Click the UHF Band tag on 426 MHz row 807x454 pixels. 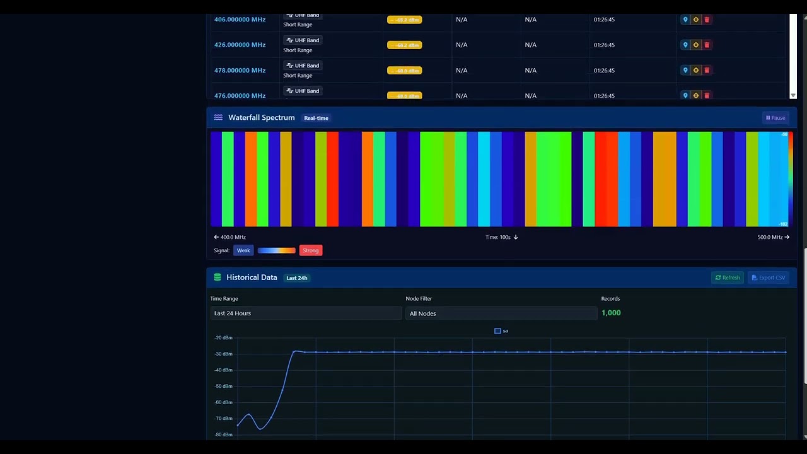303,40
